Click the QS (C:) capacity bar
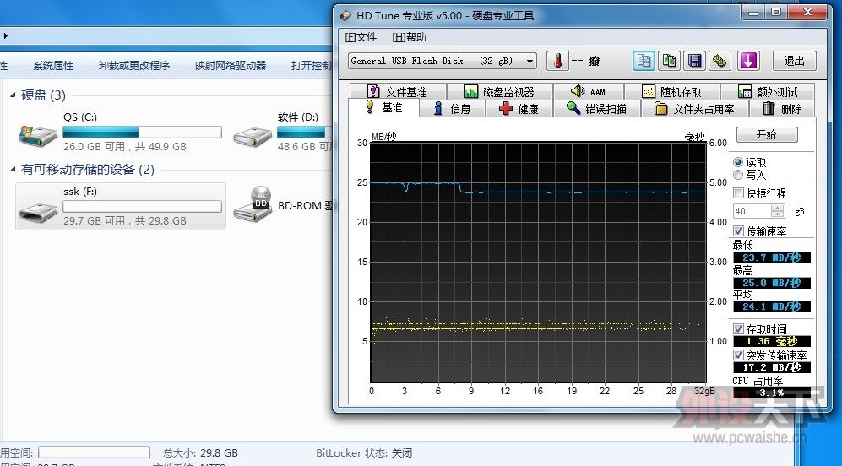The width and height of the screenshot is (842, 466). [142, 132]
